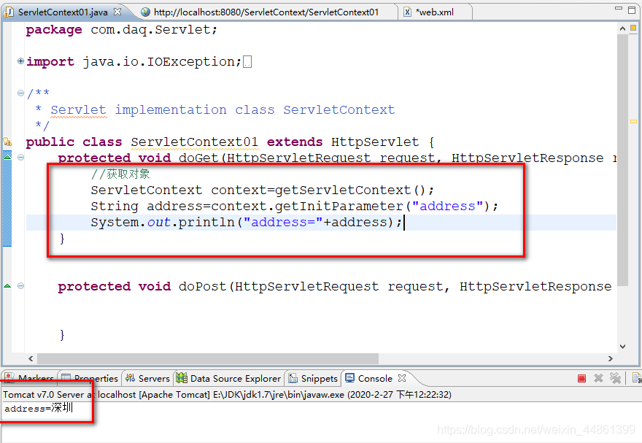Viewport: 642px width, 443px height.
Task: Open the Data Source Explorer tab
Action: tap(228, 378)
